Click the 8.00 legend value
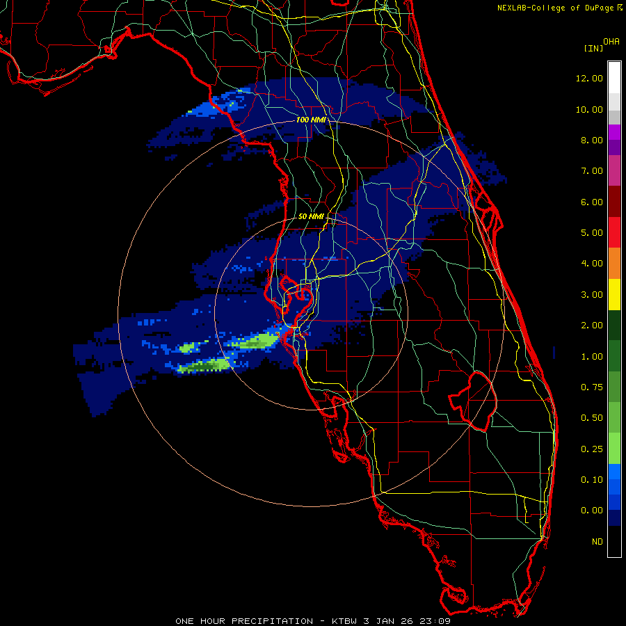 (592, 140)
